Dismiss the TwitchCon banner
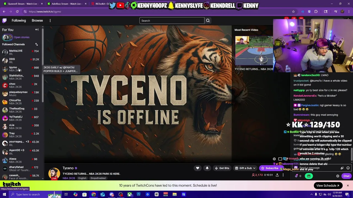 click(348, 186)
